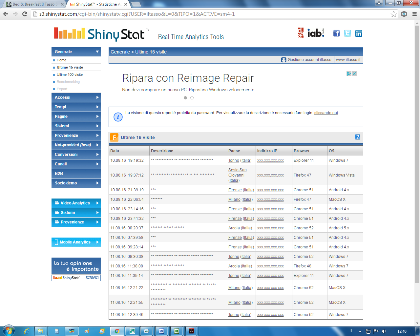Switch to the Bed & Breakfast Il Tasso tab

[34, 4]
